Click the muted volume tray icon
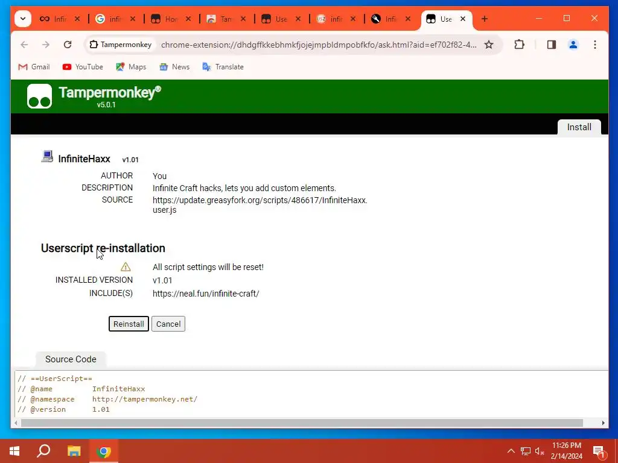Image resolution: width=618 pixels, height=463 pixels. point(540,451)
